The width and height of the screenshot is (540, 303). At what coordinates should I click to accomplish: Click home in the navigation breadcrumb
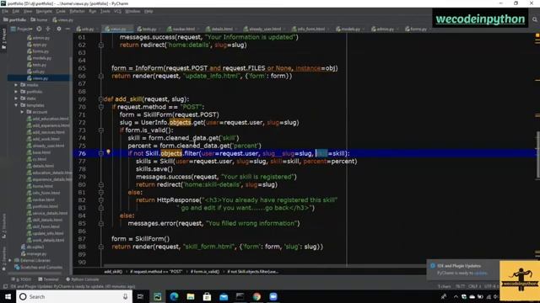pos(39,20)
